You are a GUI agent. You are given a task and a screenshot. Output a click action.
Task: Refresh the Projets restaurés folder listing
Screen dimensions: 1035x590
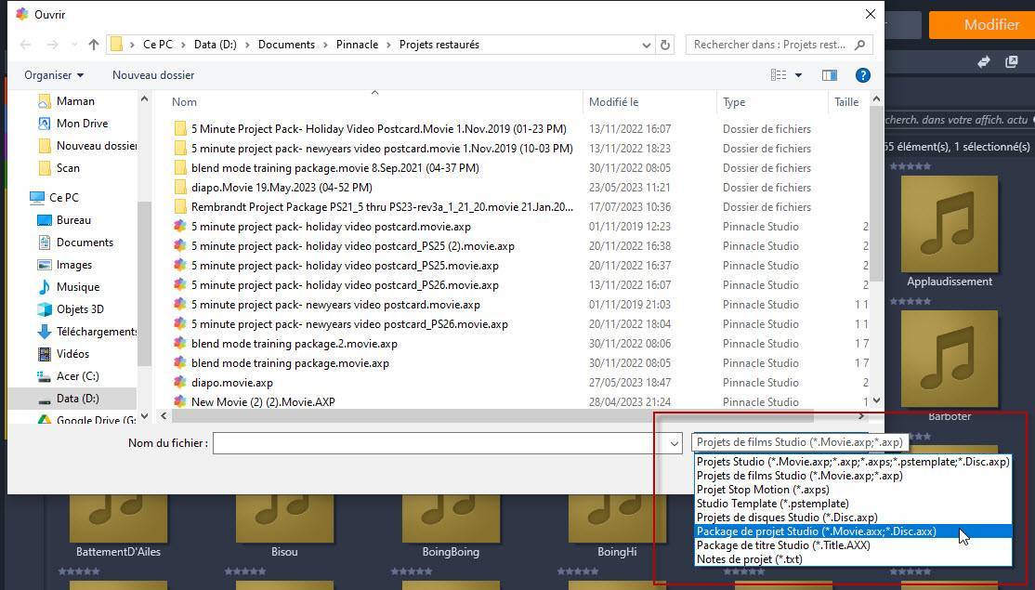pos(665,45)
